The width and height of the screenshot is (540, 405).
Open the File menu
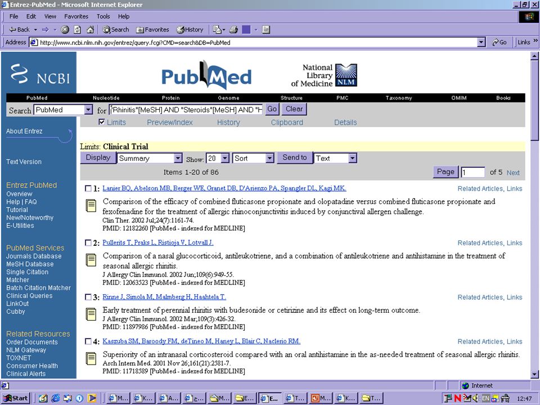13,16
